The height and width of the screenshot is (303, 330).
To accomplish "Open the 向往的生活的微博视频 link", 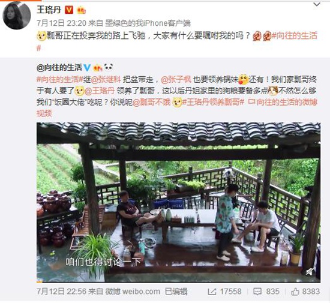I will pyautogui.click(x=177, y=108).
